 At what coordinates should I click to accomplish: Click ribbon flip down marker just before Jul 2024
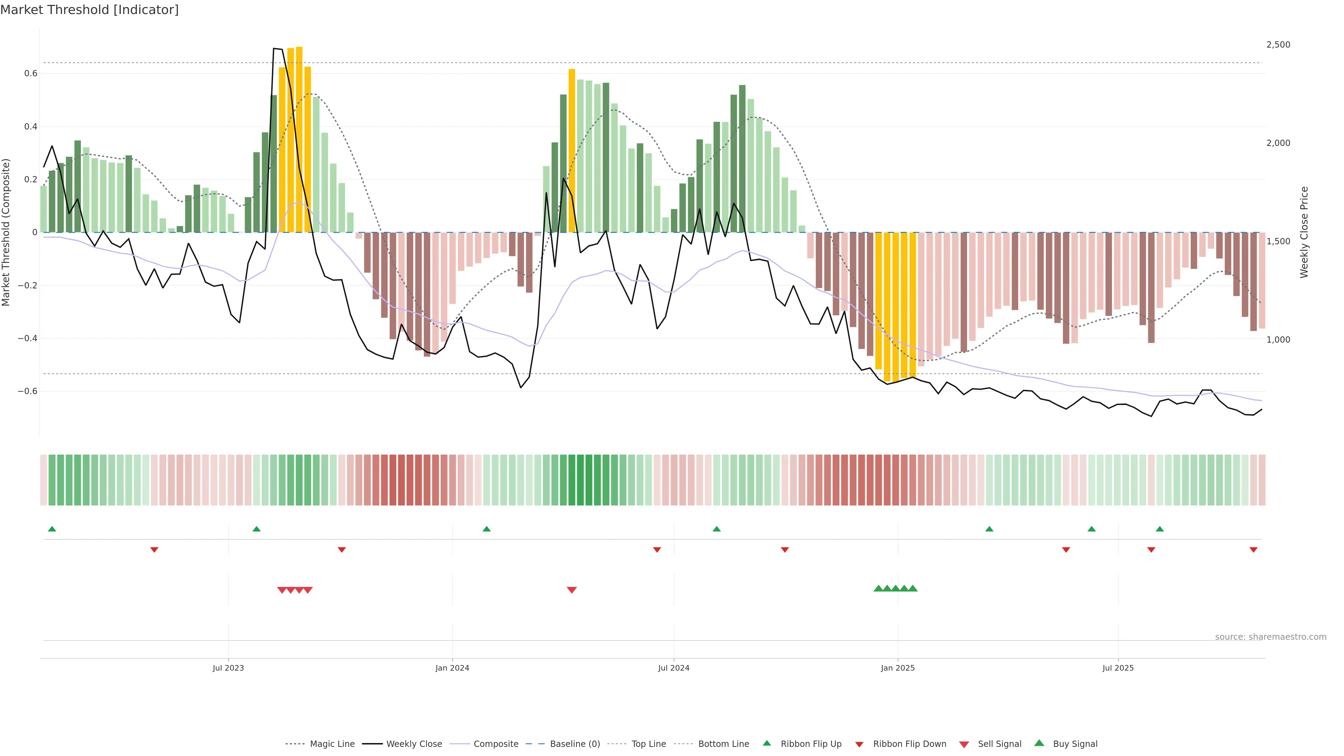657,550
